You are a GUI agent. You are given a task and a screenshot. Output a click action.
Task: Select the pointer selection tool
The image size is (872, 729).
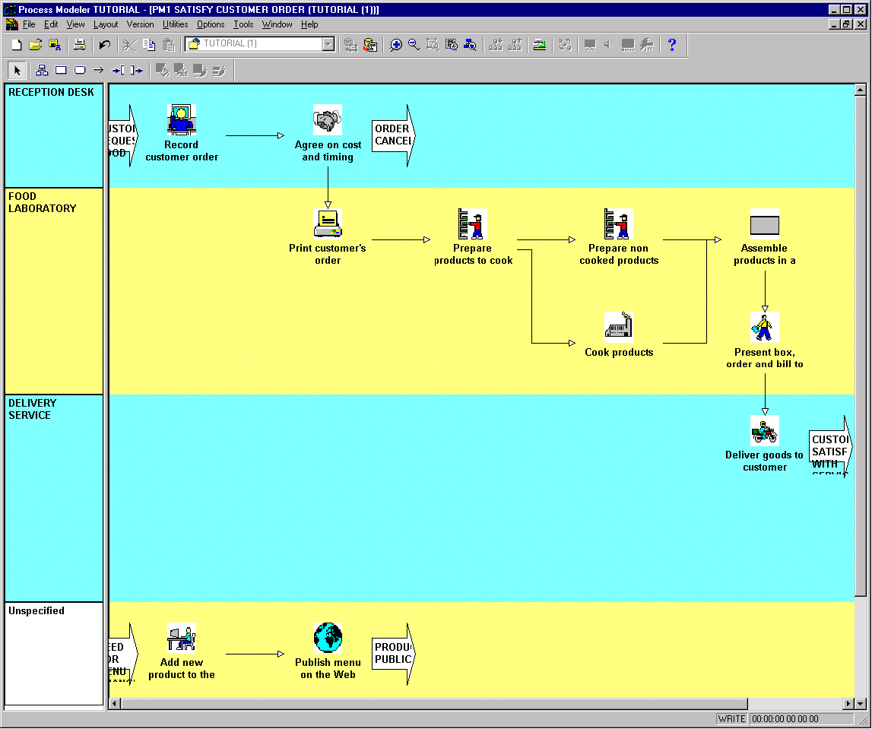tap(17, 70)
